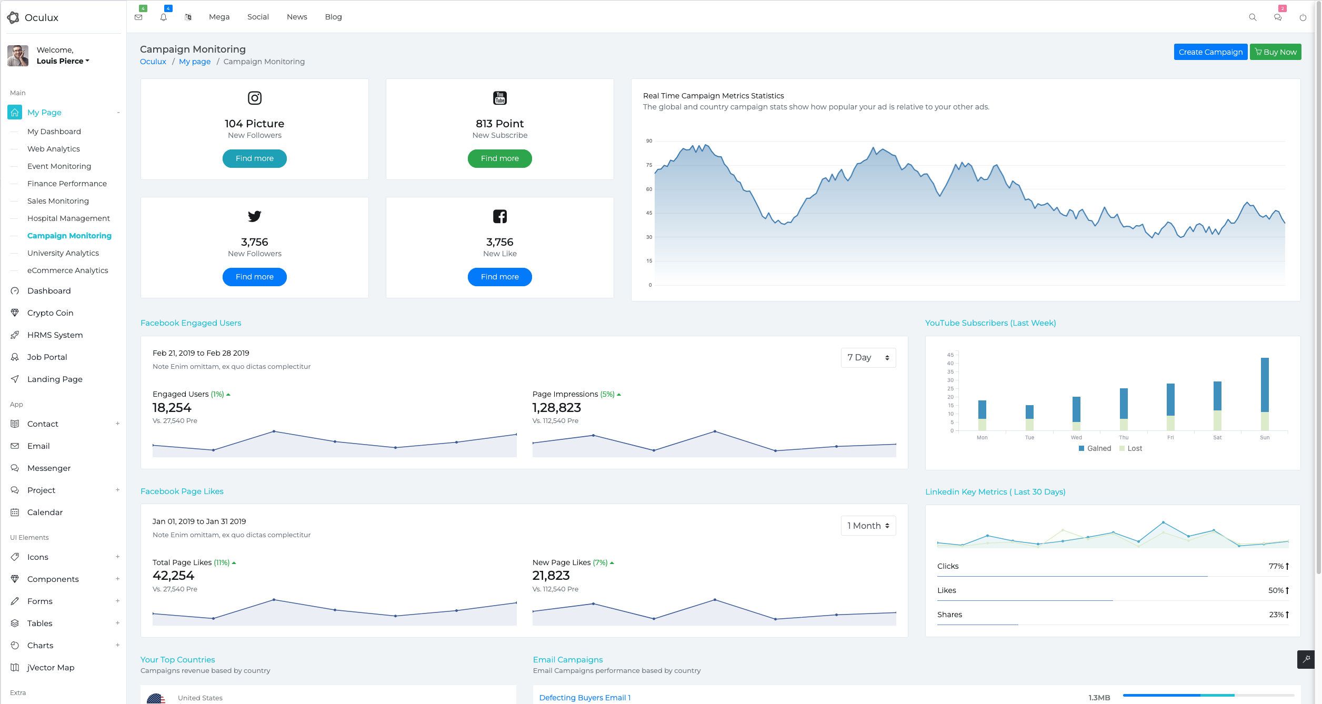Open the Blog menu item
This screenshot has height=704, width=1322.
[x=333, y=17]
